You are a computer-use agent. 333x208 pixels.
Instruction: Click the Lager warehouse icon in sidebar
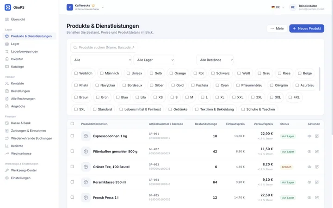click(7, 44)
